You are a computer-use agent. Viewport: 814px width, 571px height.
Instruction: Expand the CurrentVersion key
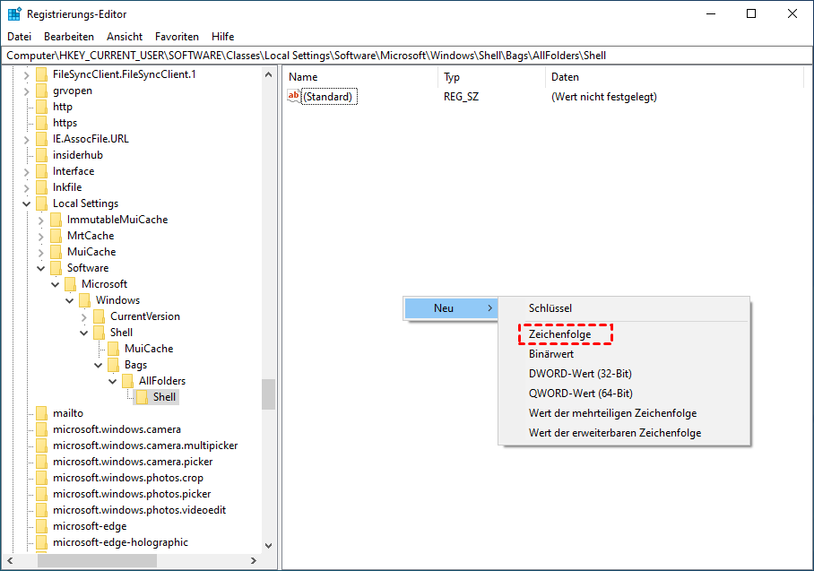(84, 316)
